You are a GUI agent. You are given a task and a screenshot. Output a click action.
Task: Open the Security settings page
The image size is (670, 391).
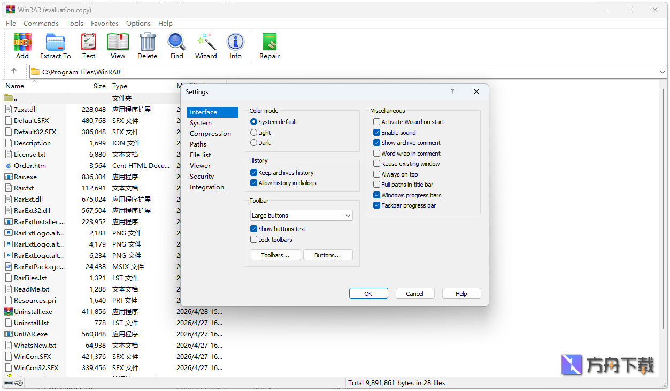(202, 177)
